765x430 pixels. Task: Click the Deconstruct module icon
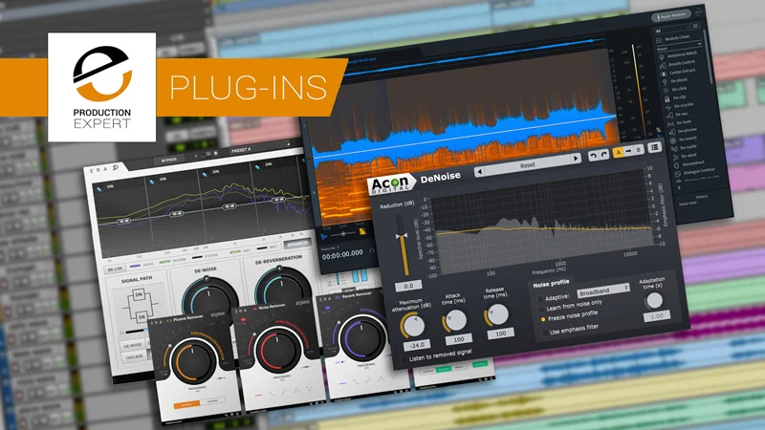[x=677, y=165]
